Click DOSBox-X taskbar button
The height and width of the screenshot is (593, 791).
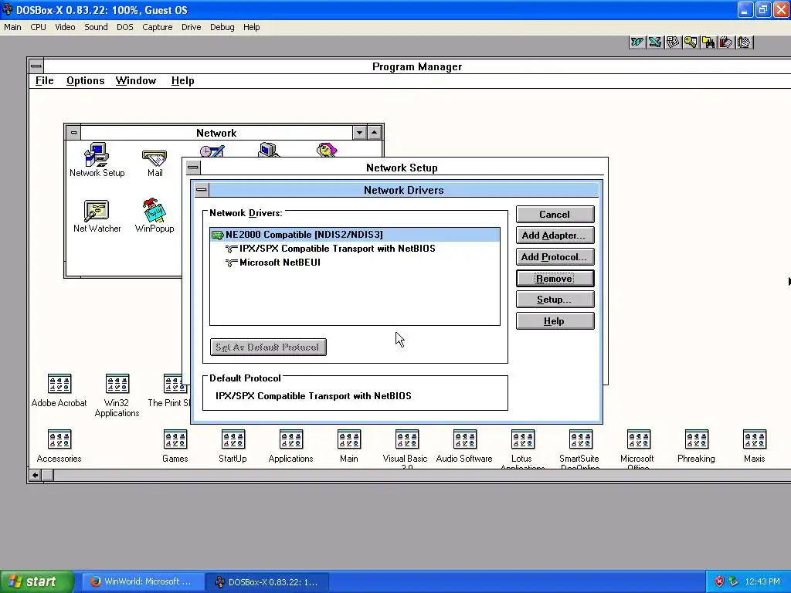pos(267,582)
